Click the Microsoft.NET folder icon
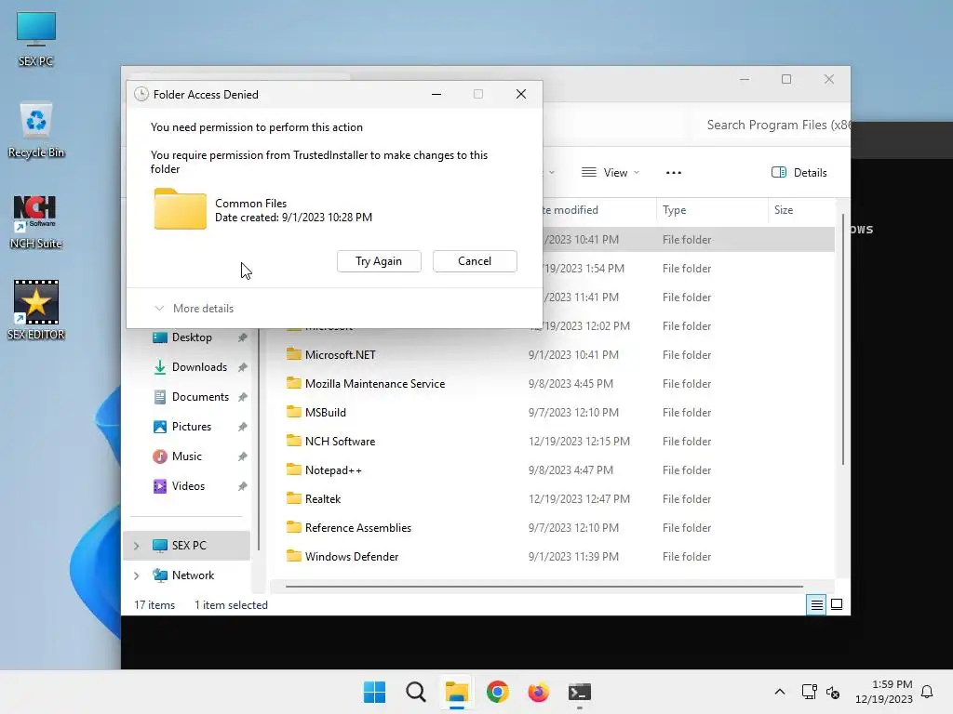Viewport: 953px width, 714px height. click(294, 354)
